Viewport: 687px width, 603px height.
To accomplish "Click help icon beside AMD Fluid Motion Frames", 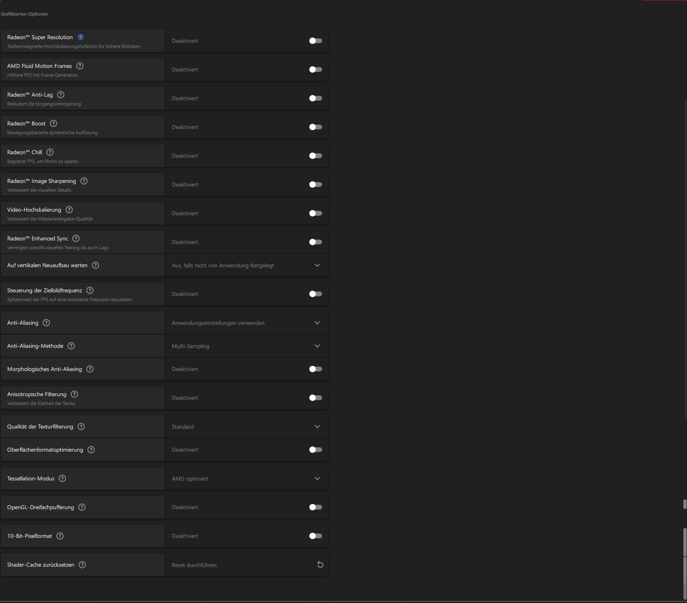I will (80, 66).
